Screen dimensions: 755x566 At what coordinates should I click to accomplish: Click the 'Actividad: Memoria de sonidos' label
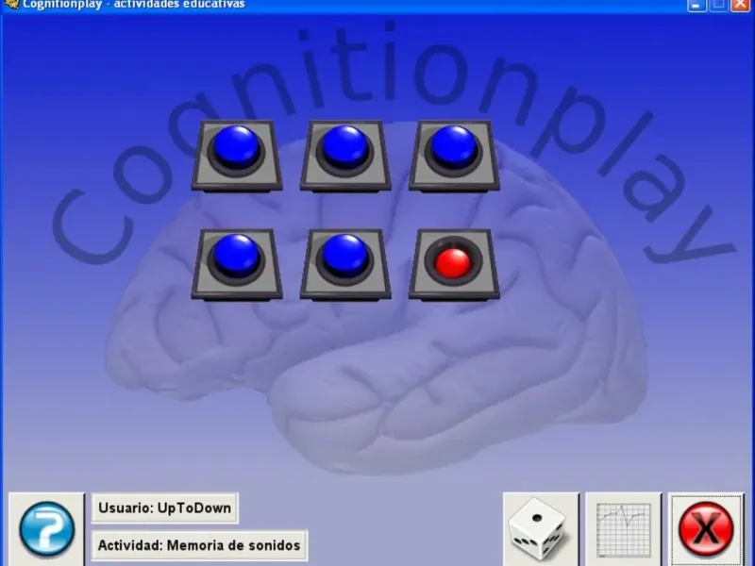point(199,545)
